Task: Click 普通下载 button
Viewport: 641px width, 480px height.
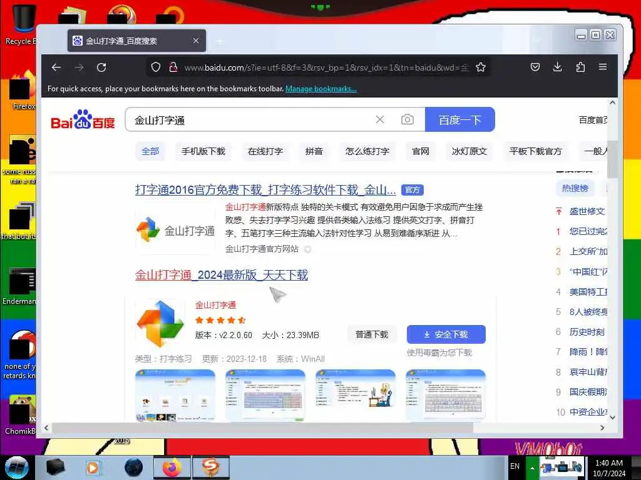Action: click(372, 335)
